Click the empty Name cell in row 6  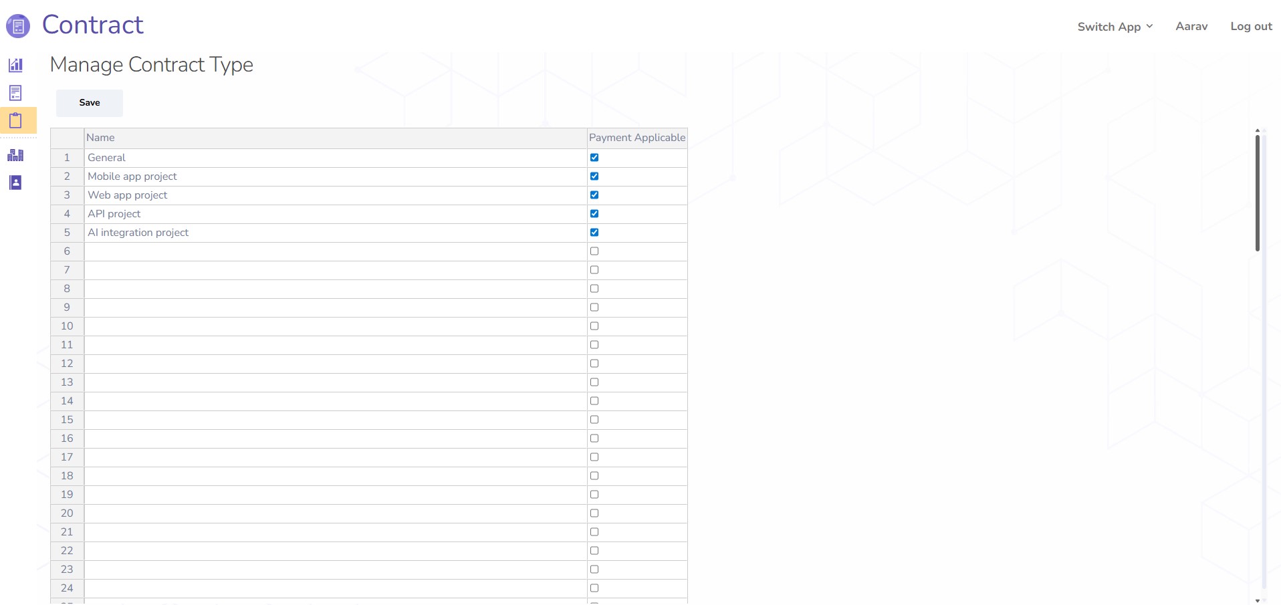coord(336,251)
